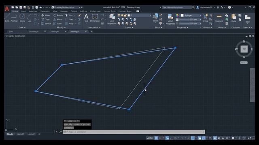The image size is (259, 145).
Task: Expand the Utilities panel
Action: [x=221, y=27]
